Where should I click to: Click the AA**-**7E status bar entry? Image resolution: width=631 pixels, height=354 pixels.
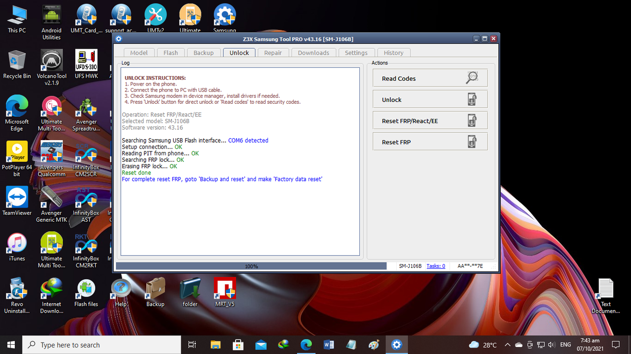[470, 266]
